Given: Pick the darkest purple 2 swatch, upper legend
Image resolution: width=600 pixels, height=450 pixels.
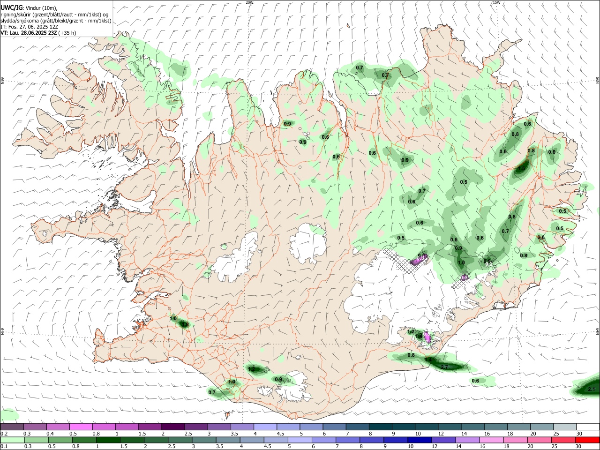Looking at the screenshot, I should 172,427.
